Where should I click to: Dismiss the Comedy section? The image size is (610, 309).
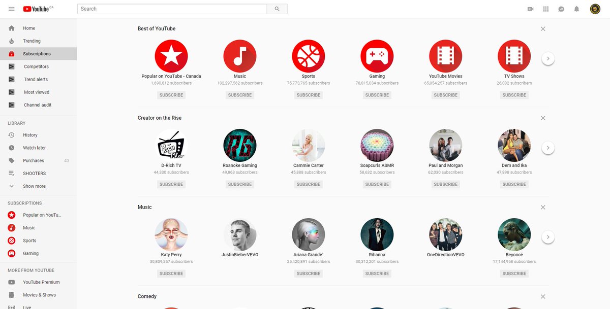pos(543,297)
